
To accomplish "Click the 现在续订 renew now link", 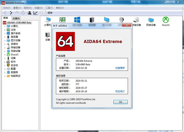I will pyautogui.click(x=120, y=91).
